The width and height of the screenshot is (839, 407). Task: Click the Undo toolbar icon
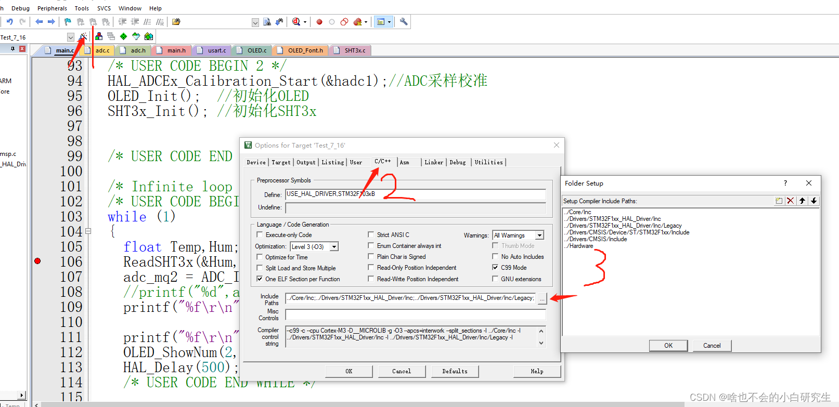[x=10, y=22]
